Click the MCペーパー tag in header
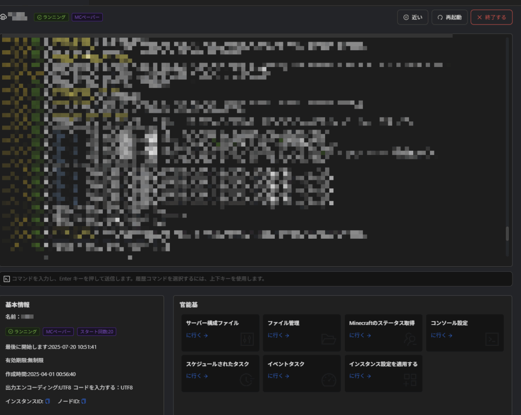 [87, 17]
